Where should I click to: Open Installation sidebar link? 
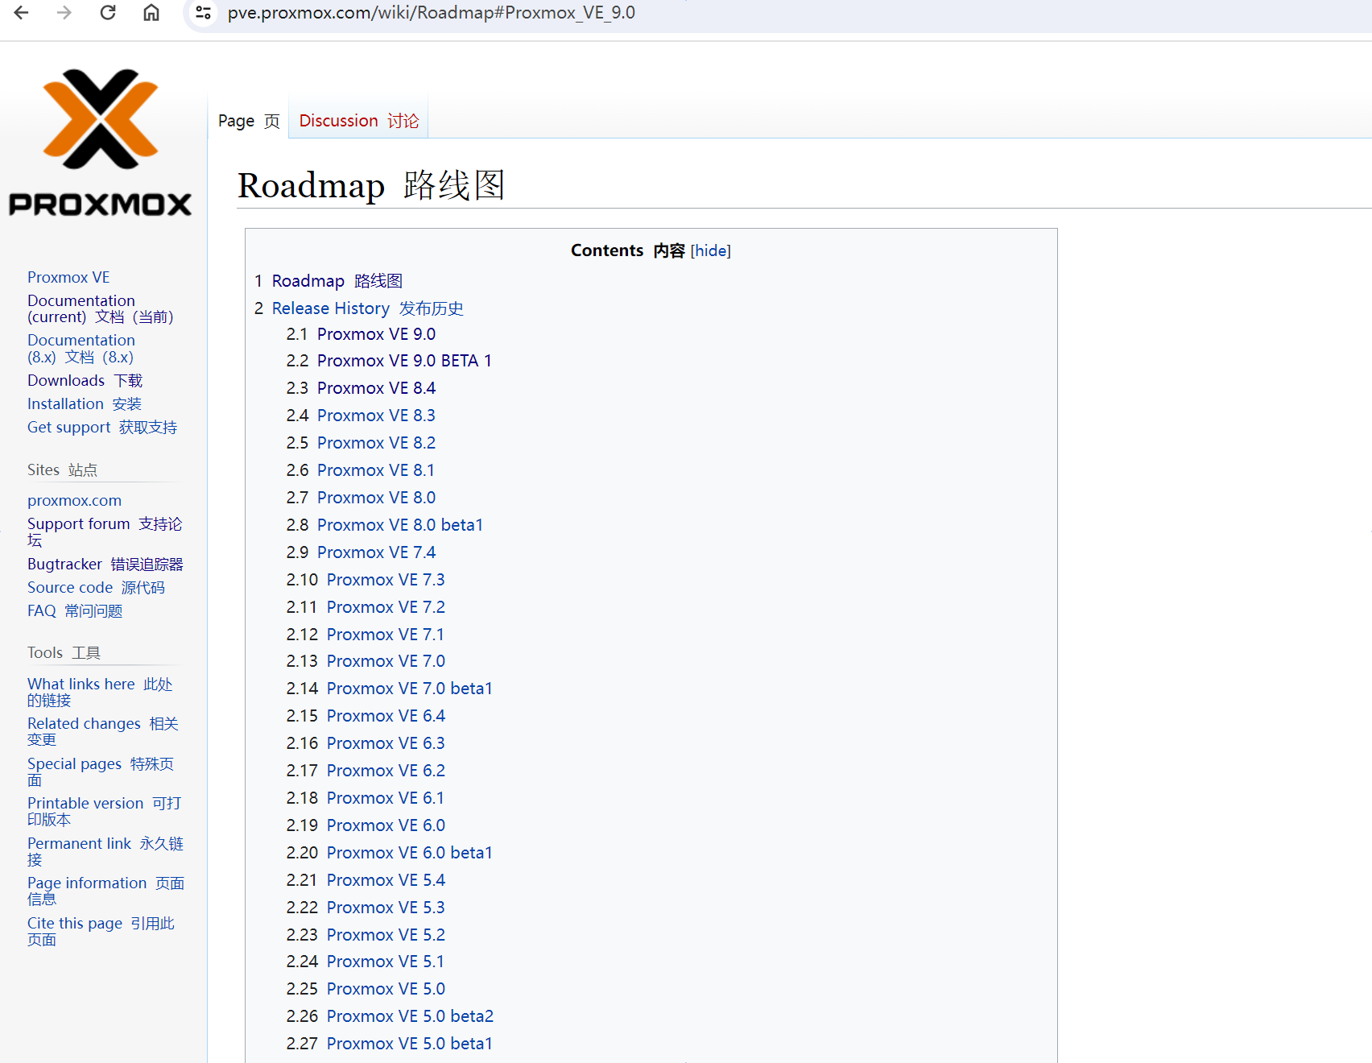pyautogui.click(x=84, y=403)
